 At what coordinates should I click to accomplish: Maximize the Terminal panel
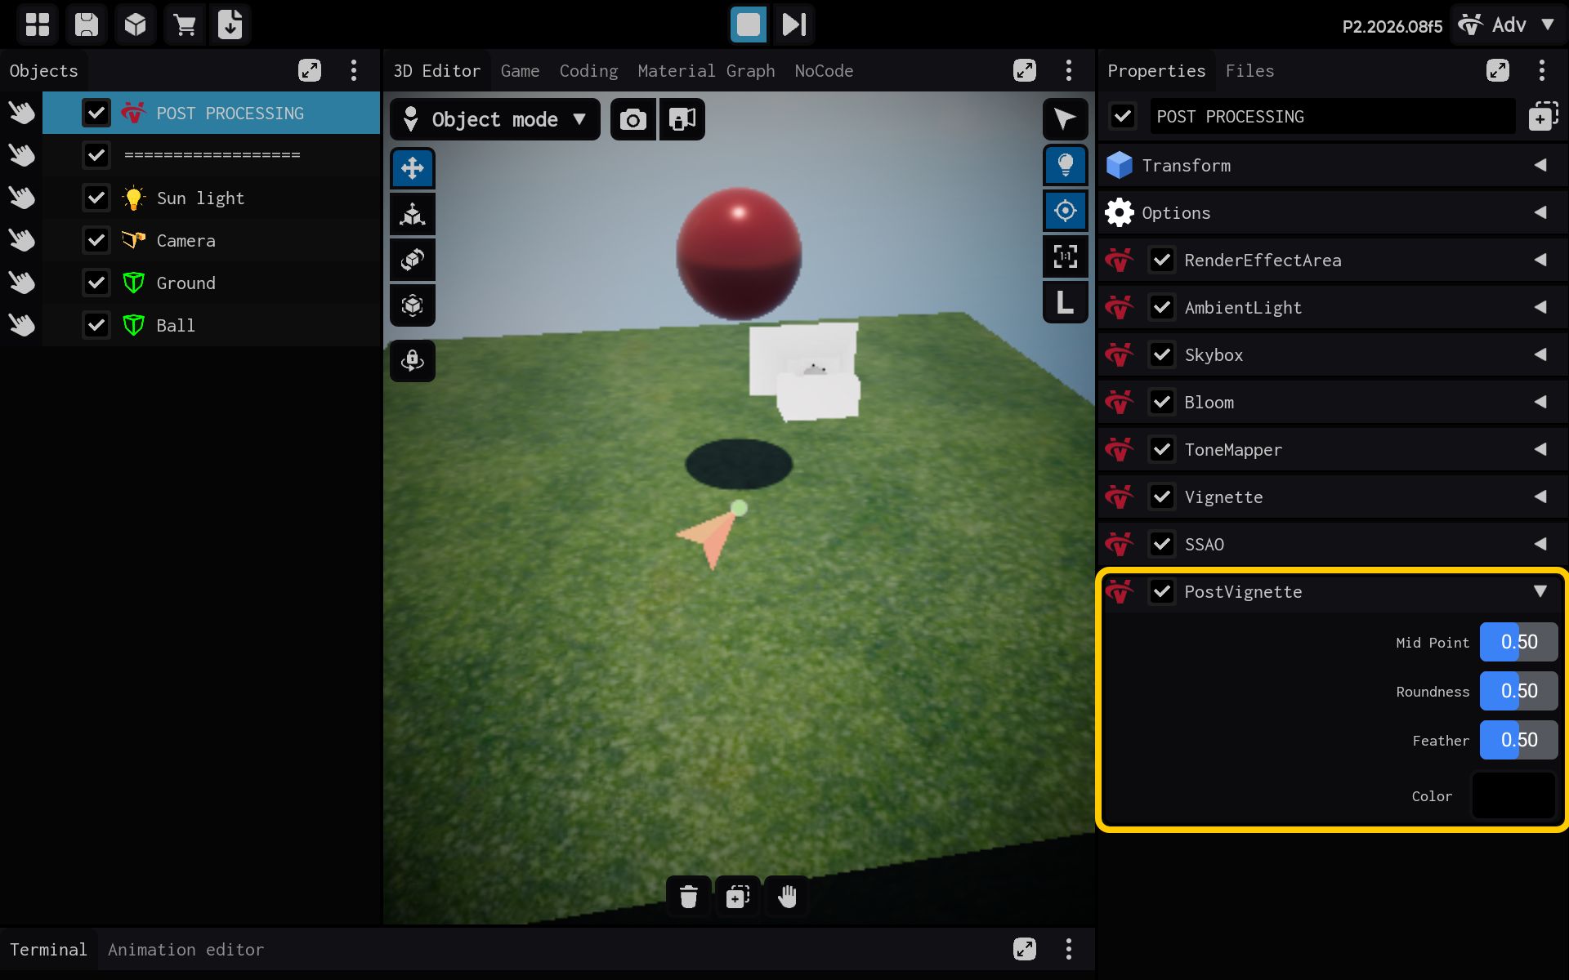[x=1025, y=949]
